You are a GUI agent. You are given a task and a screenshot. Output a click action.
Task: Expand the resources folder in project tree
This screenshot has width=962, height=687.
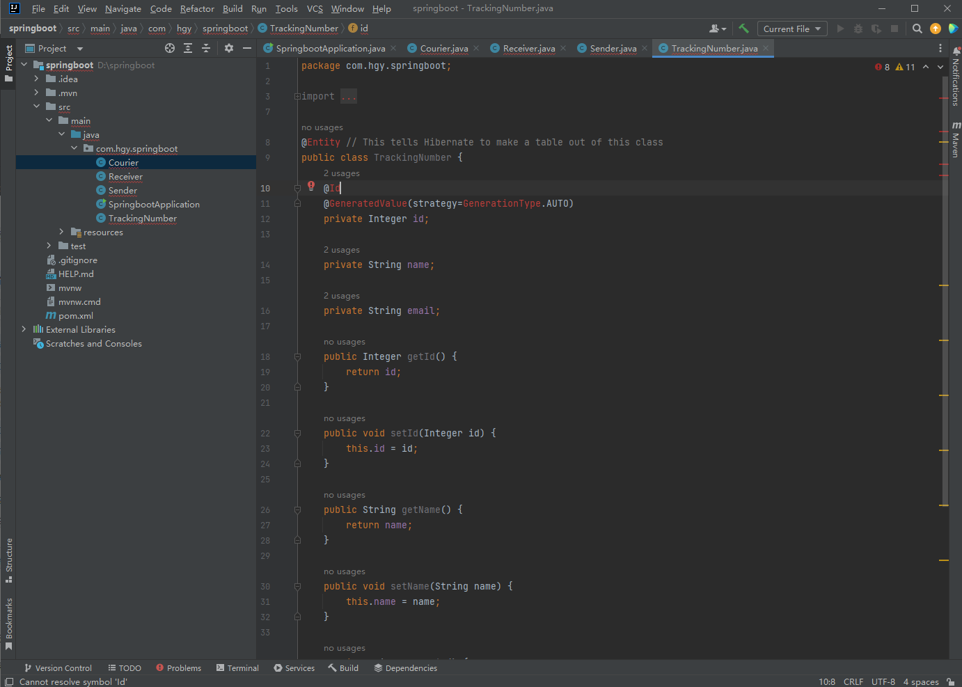click(x=61, y=232)
